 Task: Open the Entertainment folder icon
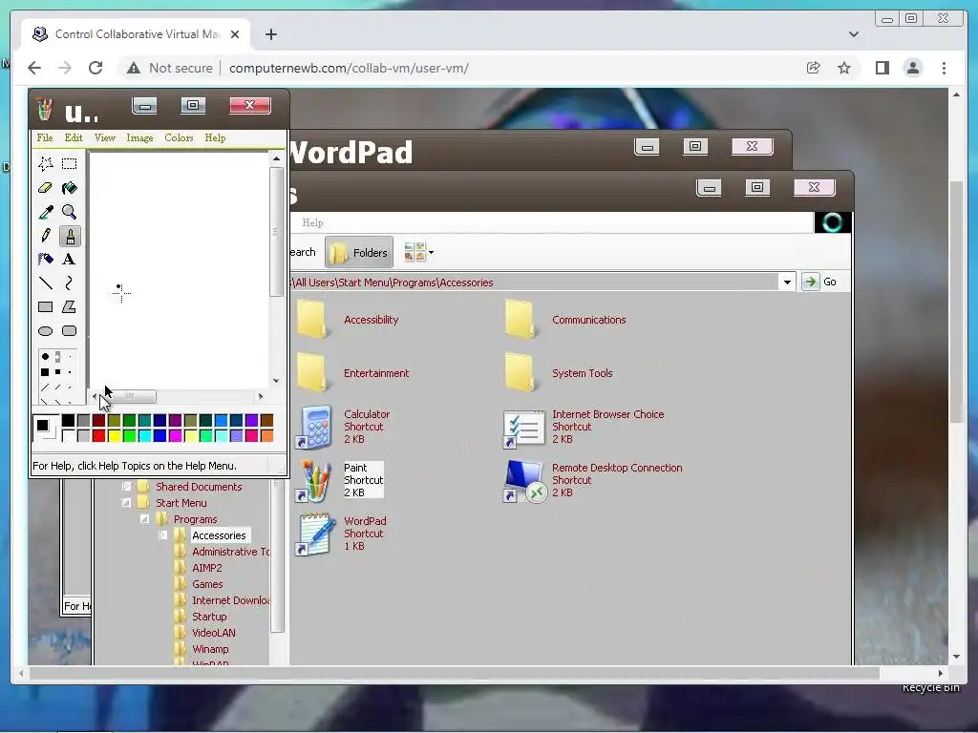(312, 372)
